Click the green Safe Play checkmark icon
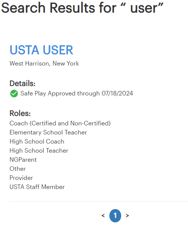188x225 pixels. (x=14, y=94)
